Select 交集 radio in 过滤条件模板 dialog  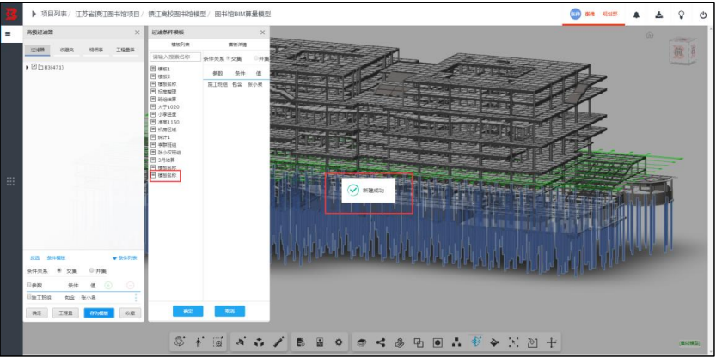click(x=228, y=58)
